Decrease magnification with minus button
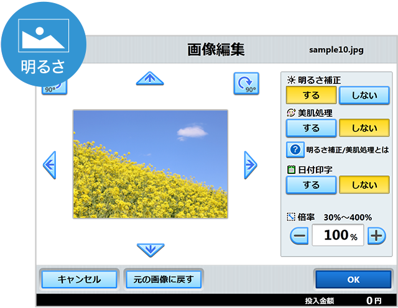 coord(299,236)
